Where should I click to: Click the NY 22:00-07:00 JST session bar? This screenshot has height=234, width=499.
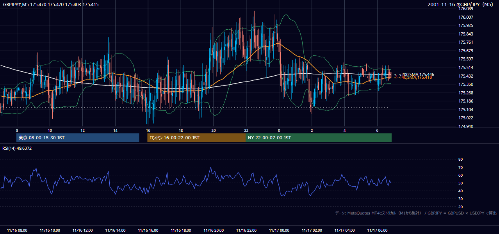click(319, 138)
